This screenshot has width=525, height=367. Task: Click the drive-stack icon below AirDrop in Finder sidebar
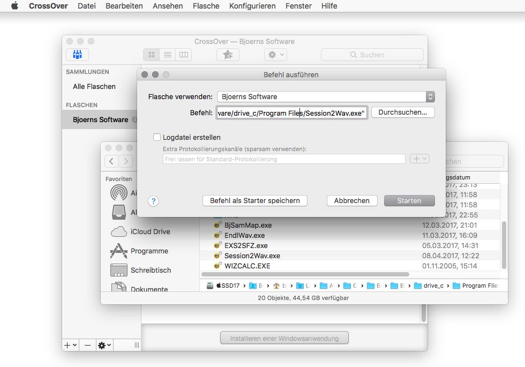(x=118, y=212)
